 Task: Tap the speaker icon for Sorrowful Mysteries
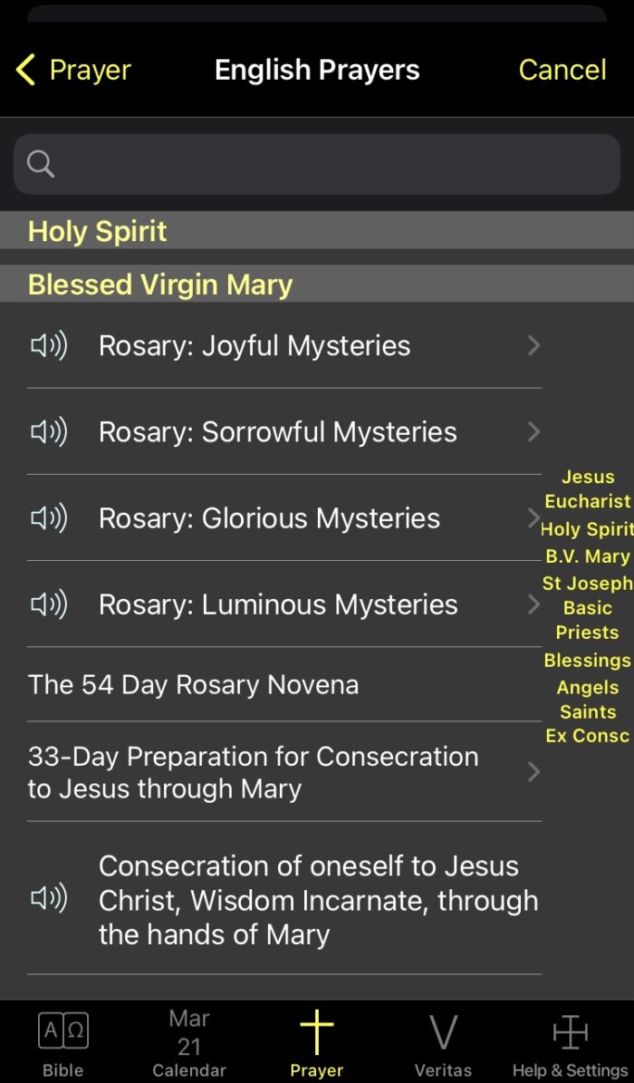coord(50,431)
